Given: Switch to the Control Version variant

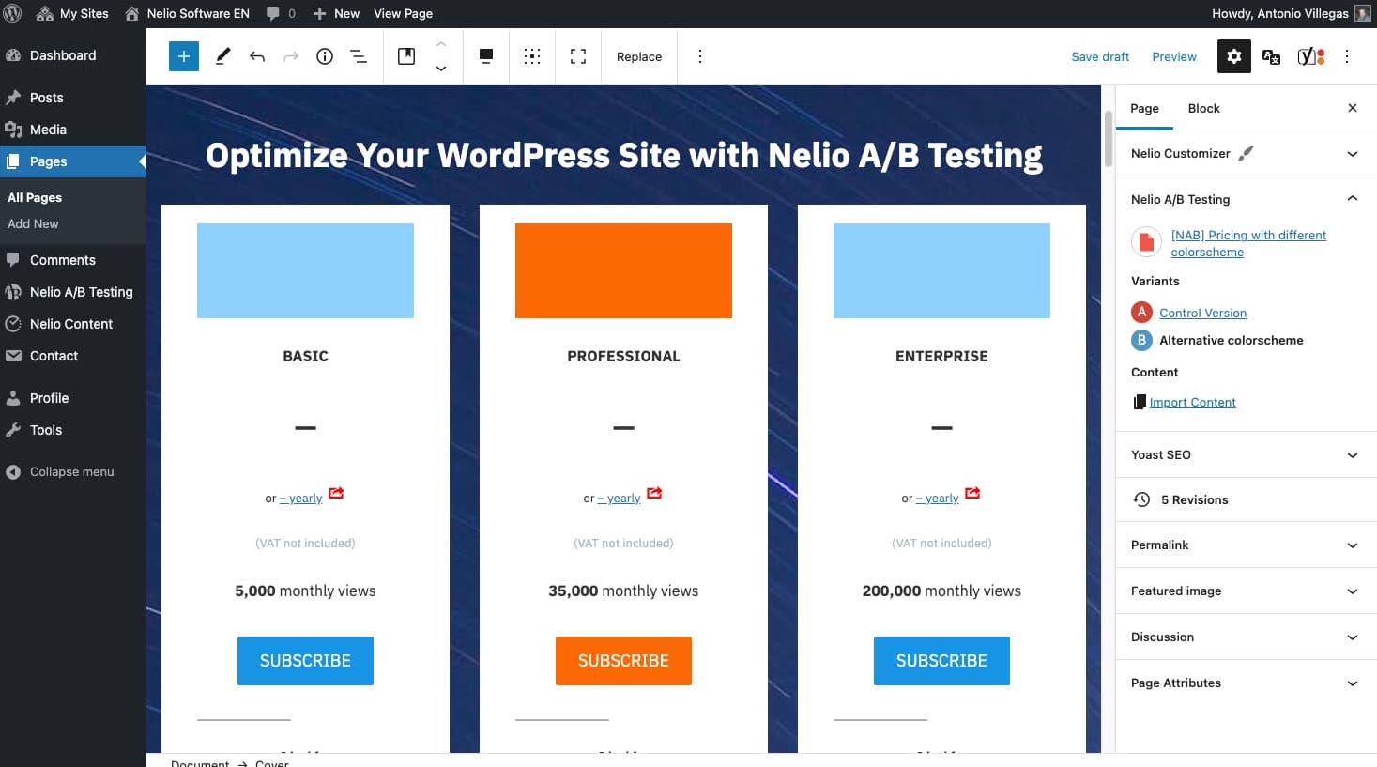Looking at the screenshot, I should tap(1202, 313).
